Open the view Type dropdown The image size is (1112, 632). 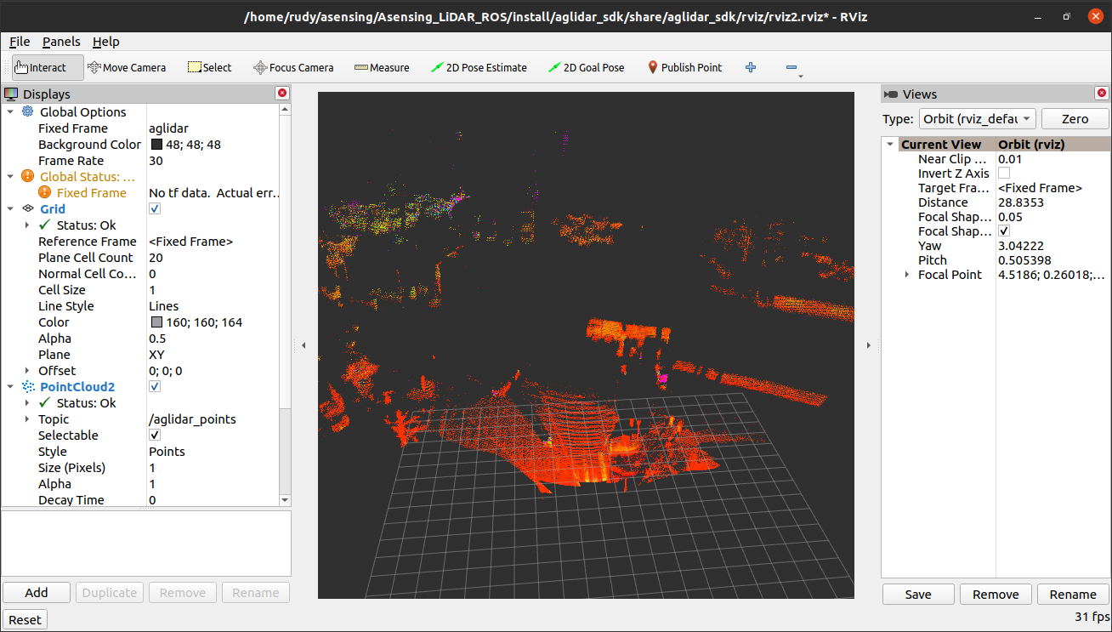(977, 118)
